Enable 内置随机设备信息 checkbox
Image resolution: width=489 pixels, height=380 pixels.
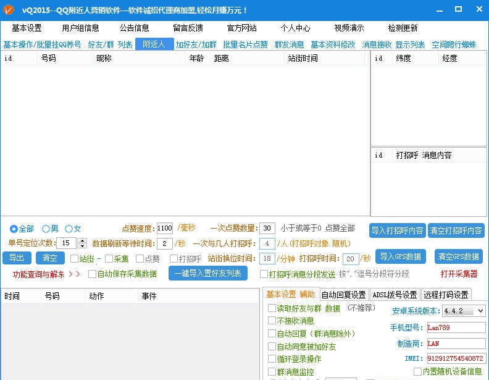[417, 371]
